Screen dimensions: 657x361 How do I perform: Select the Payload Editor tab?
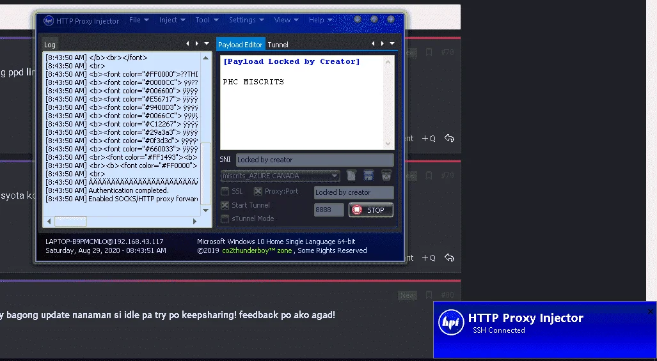[x=241, y=45]
